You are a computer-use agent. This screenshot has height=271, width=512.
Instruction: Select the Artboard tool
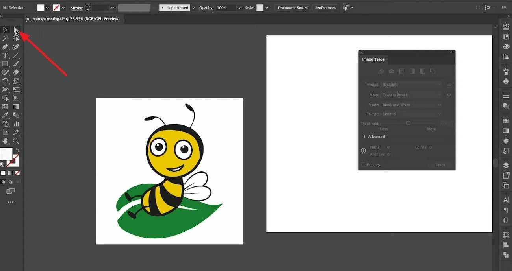click(5, 133)
